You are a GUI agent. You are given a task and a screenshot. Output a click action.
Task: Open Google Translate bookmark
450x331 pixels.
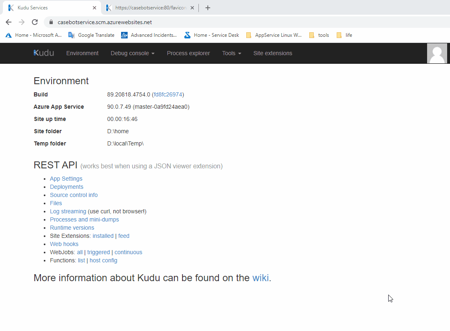coord(91,35)
